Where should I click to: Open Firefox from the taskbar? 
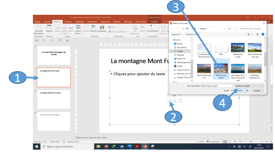click(106, 147)
